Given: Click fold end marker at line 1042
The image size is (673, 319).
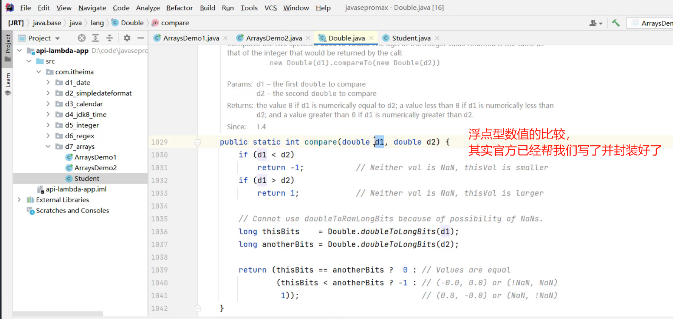Looking at the screenshot, I should [197, 308].
